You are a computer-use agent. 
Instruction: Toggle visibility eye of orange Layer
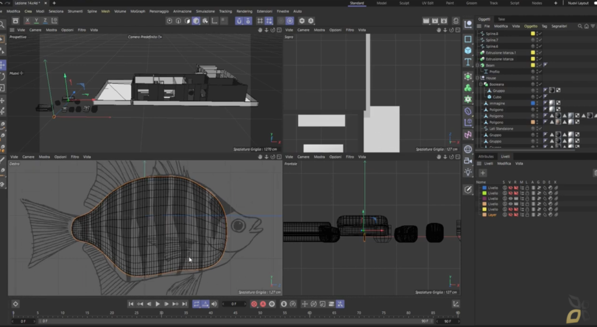510,215
